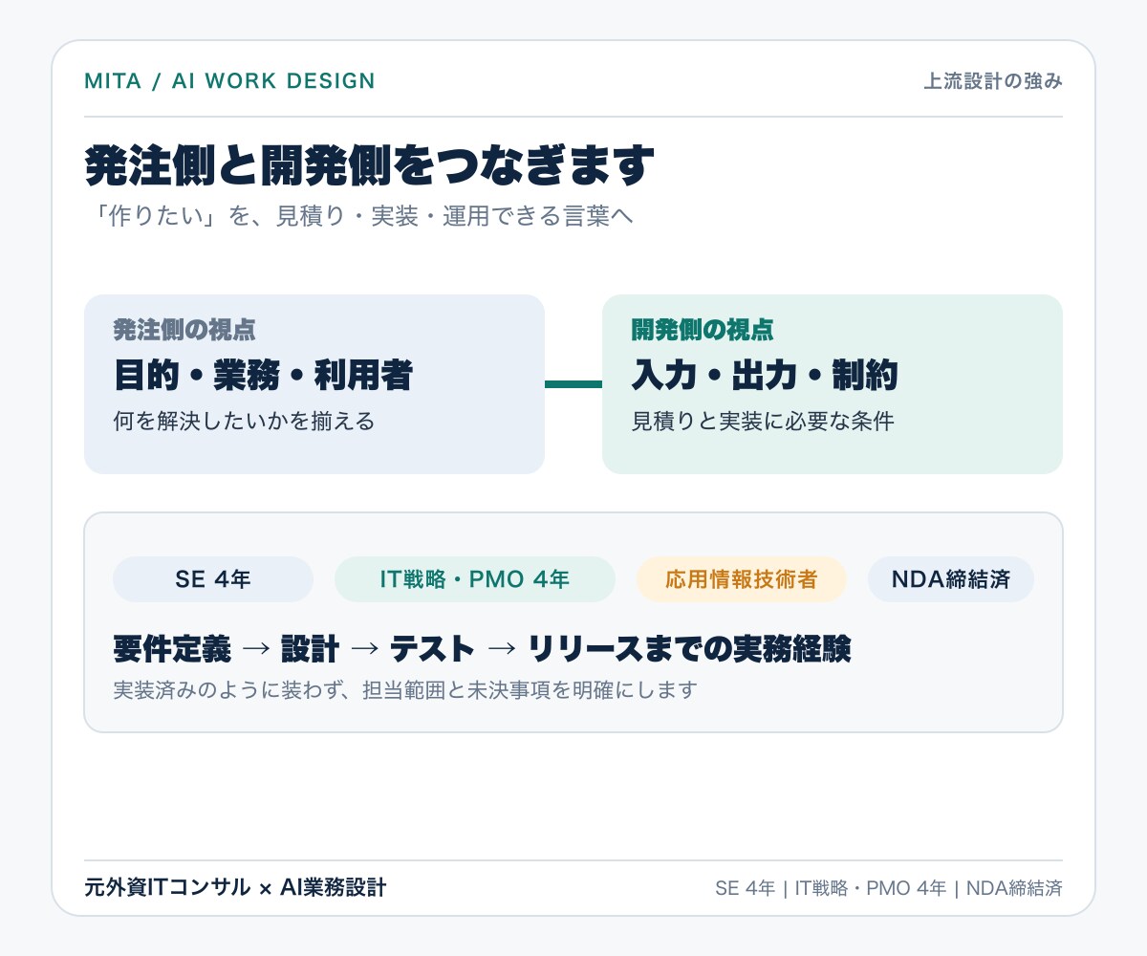Click the MITA / AI WORK DESIGN header text

229,81
